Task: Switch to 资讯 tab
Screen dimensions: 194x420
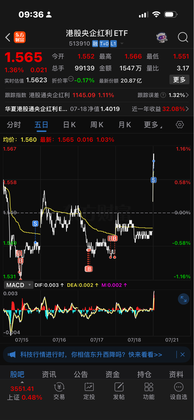Action: click(49, 374)
